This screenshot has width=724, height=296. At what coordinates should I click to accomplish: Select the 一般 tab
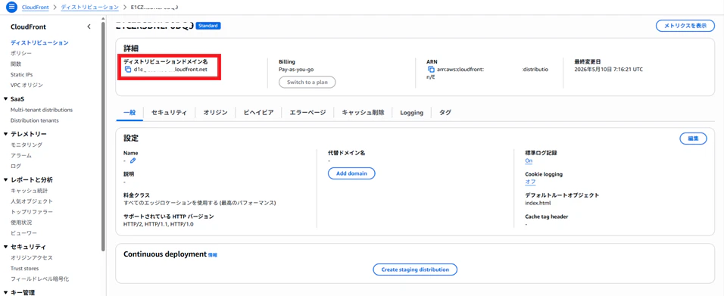(130, 112)
